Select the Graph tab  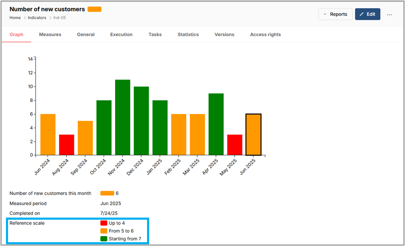(x=17, y=35)
